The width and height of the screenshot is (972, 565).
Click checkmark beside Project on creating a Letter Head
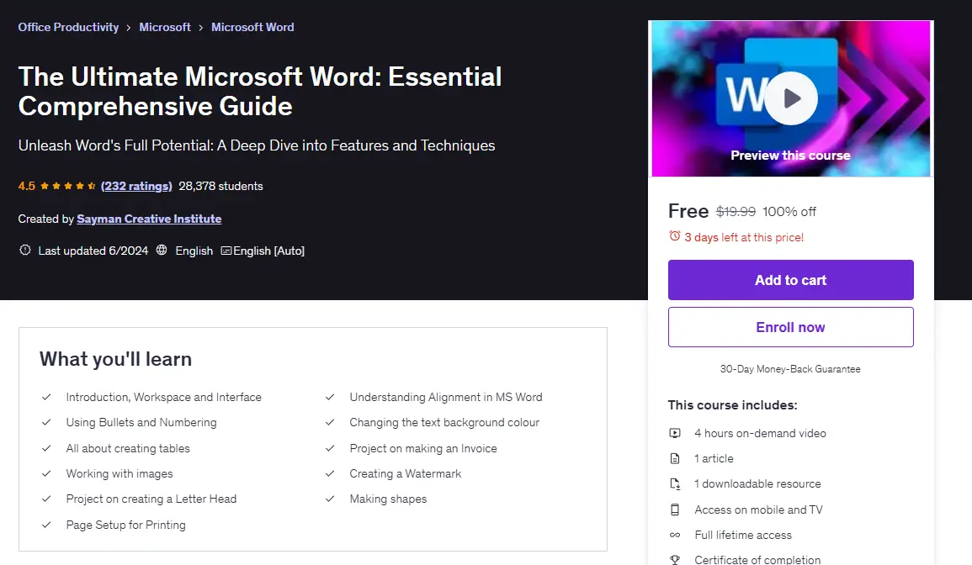point(46,499)
